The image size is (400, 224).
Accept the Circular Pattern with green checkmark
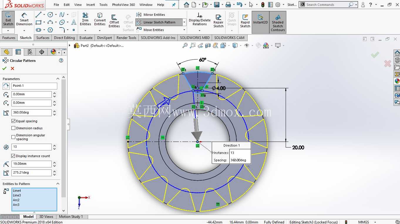(4, 68)
